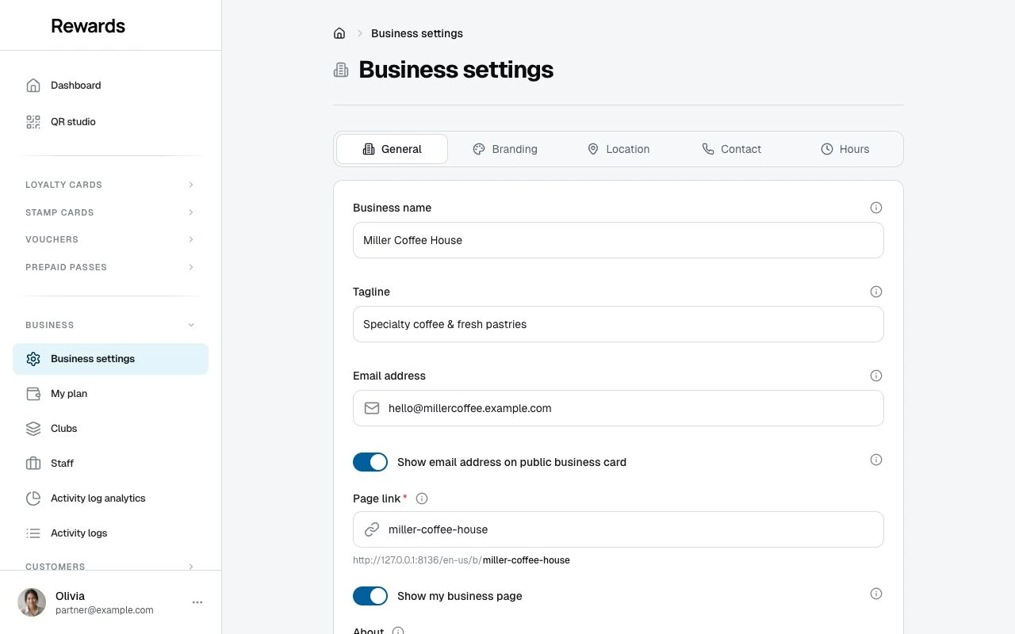Open the Location tab
The image size is (1015, 634).
(x=619, y=149)
